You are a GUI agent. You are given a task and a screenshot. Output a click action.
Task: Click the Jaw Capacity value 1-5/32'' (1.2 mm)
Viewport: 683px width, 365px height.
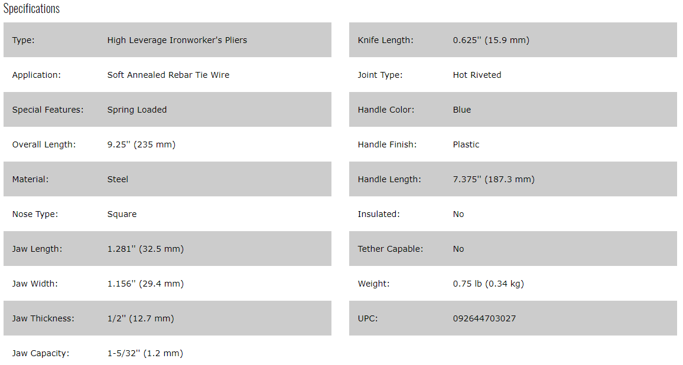click(x=145, y=353)
